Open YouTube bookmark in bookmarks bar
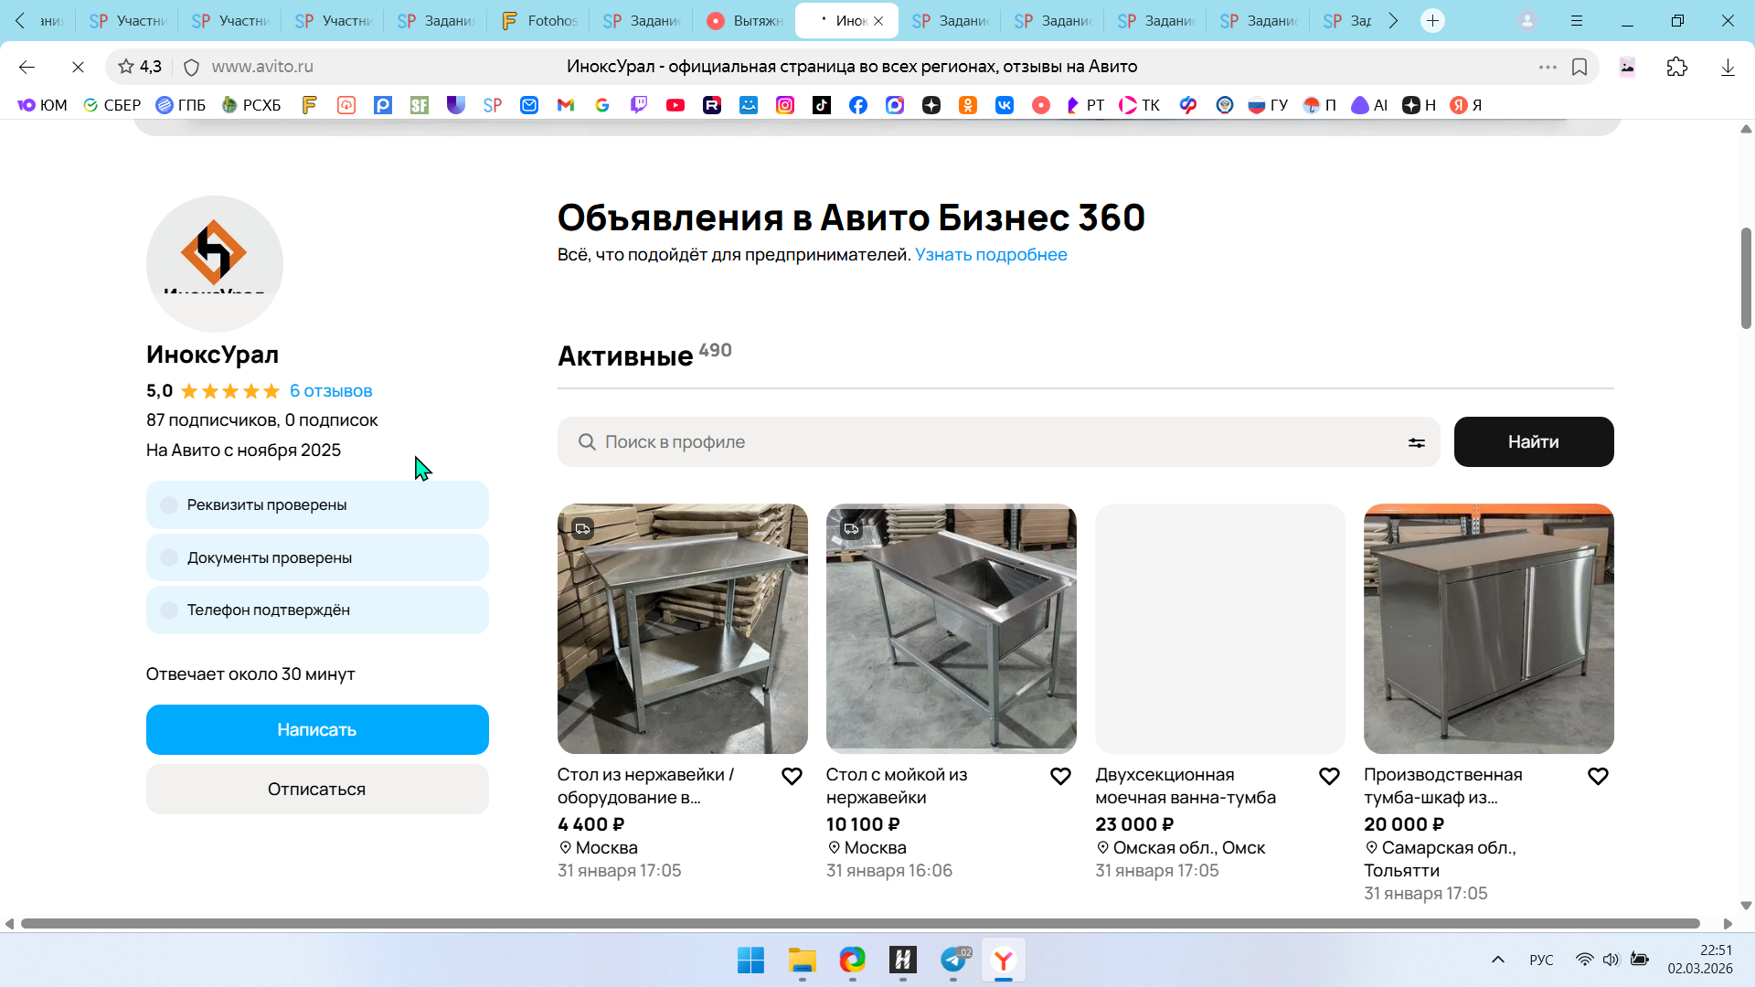Viewport: 1755px width, 987px height. pos(675,105)
